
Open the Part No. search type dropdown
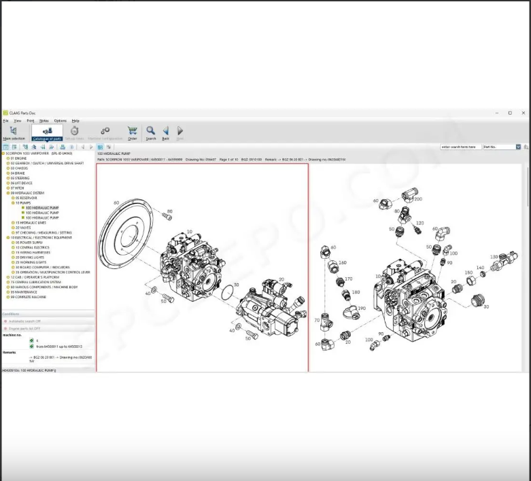point(517,147)
